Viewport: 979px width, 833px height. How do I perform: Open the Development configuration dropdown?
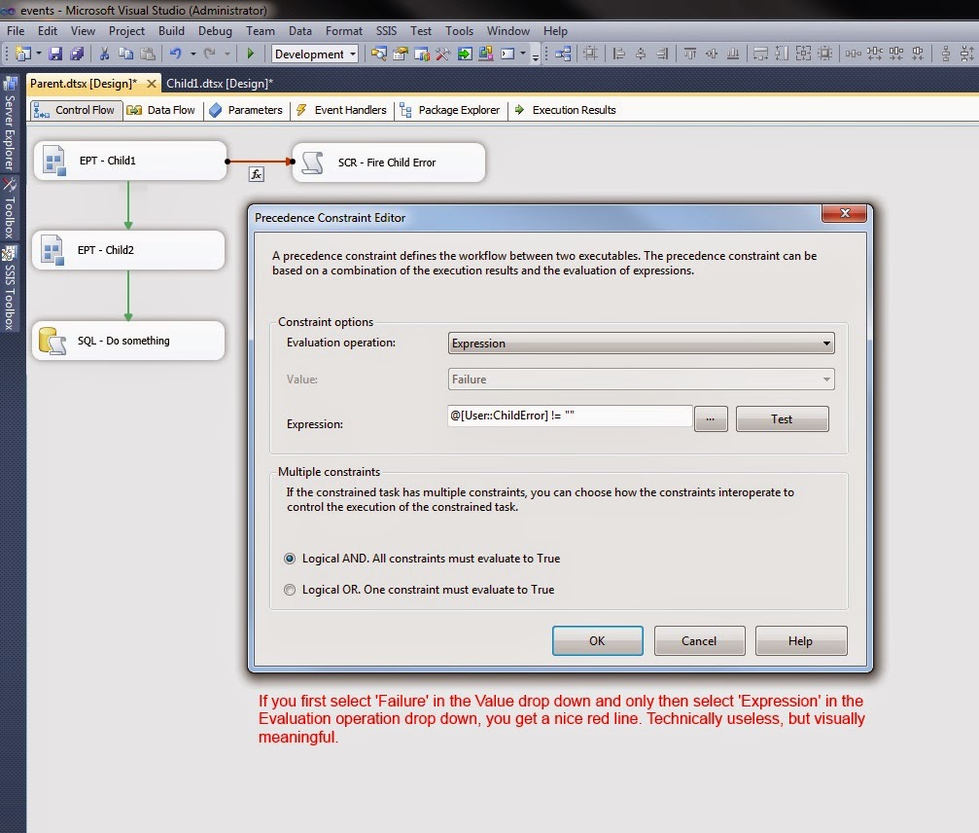[x=315, y=54]
